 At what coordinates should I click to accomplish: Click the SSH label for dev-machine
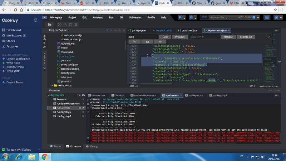79,95
